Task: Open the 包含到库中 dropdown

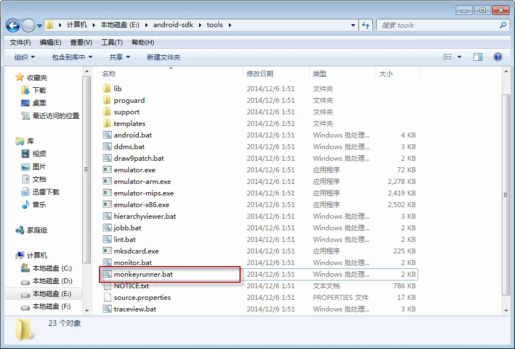Action: coord(72,57)
